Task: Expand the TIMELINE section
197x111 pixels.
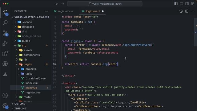Action: tap(31, 109)
